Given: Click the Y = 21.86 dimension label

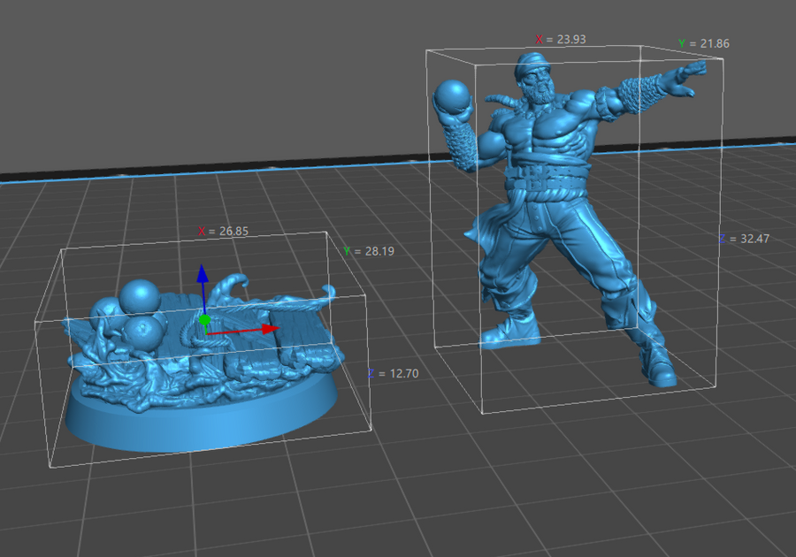Looking at the screenshot, I should 704,43.
